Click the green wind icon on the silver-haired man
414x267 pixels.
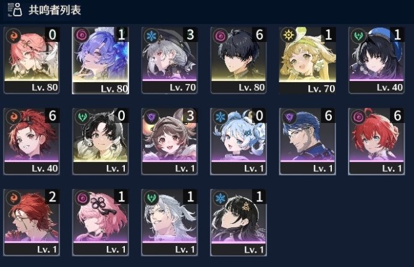(x=151, y=198)
